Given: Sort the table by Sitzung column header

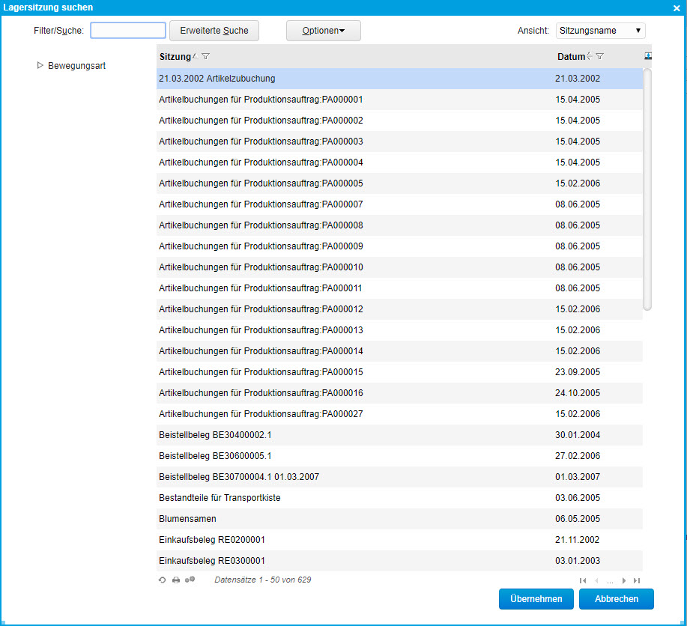Looking at the screenshot, I should pyautogui.click(x=175, y=57).
